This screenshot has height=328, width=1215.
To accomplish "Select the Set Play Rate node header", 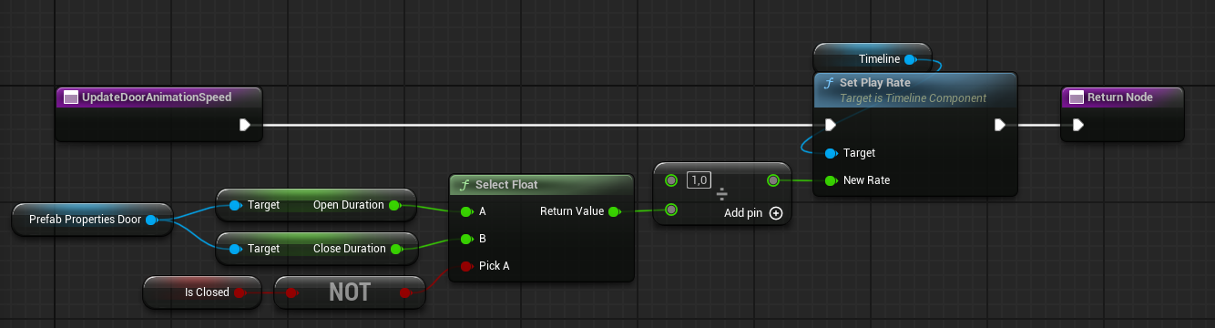I will coord(914,89).
